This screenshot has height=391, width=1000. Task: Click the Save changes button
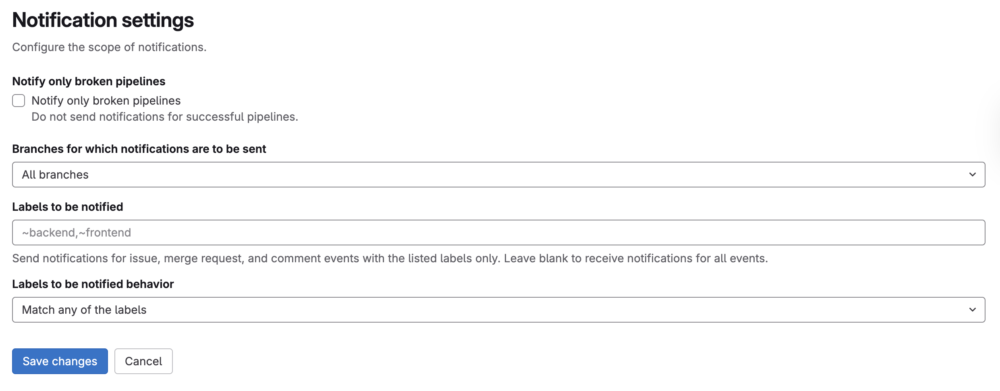(60, 361)
